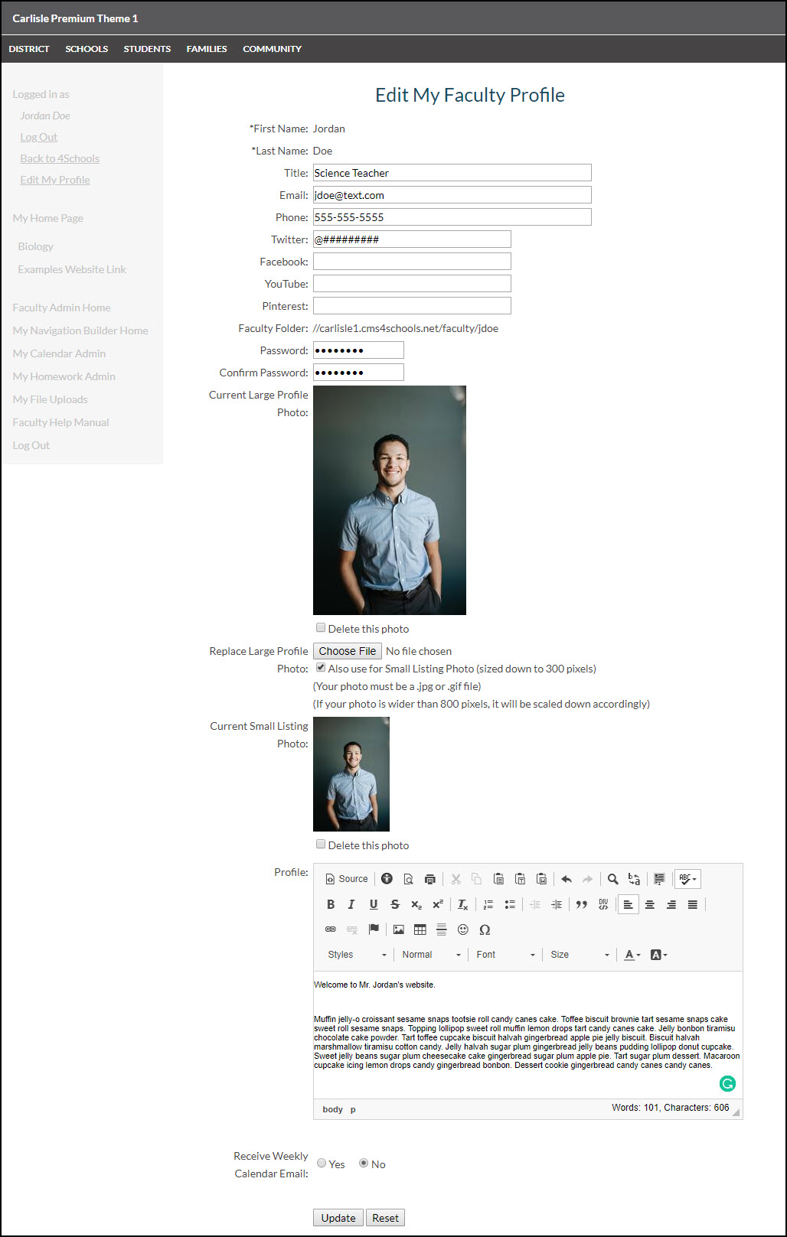The height and width of the screenshot is (1237, 787).
Task: Click the green Grammarly icon
Action: pos(728,1083)
